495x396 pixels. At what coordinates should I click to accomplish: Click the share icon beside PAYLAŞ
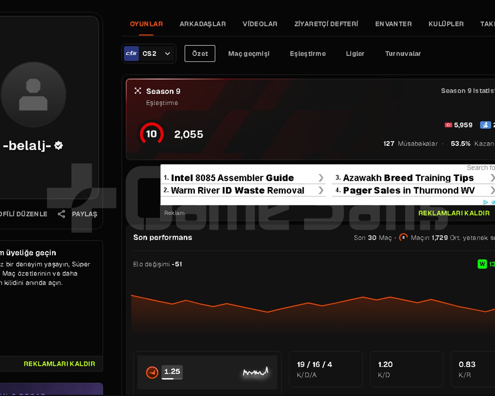61,214
